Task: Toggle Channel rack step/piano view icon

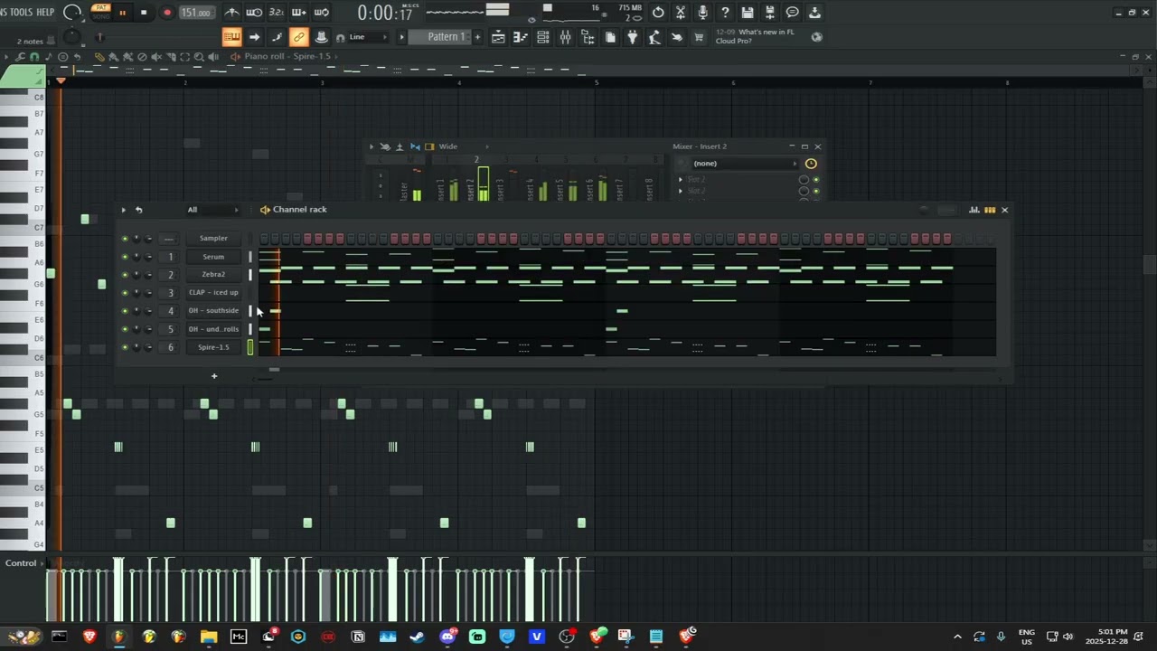Action: coord(990,210)
